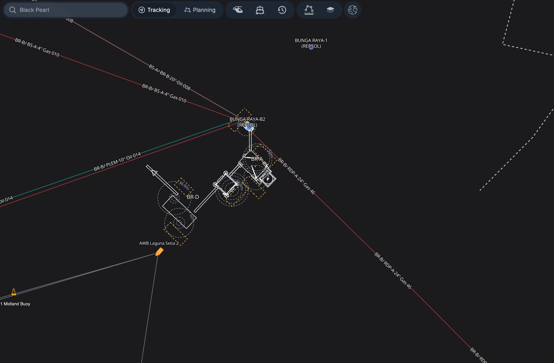Open the history clock icon
Image resolution: width=554 pixels, height=363 pixels.
click(282, 10)
